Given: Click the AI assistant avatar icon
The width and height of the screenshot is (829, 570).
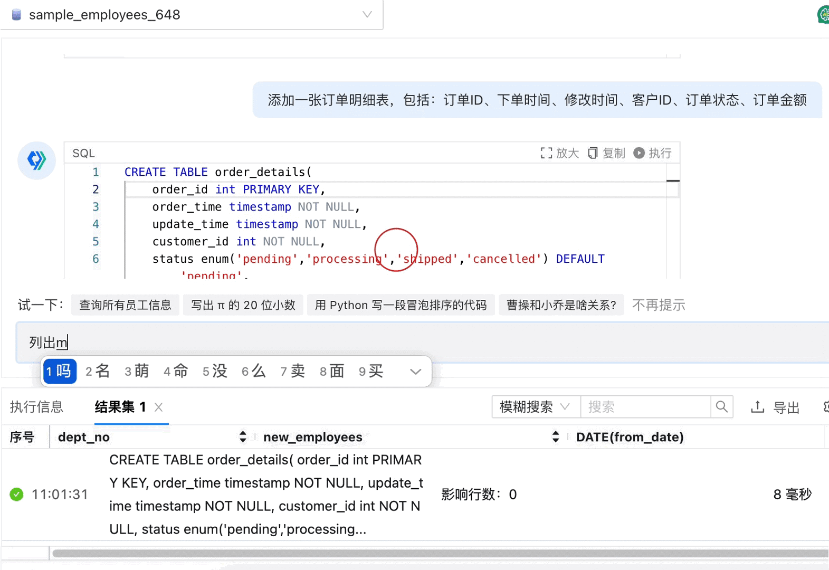Looking at the screenshot, I should tap(36, 160).
